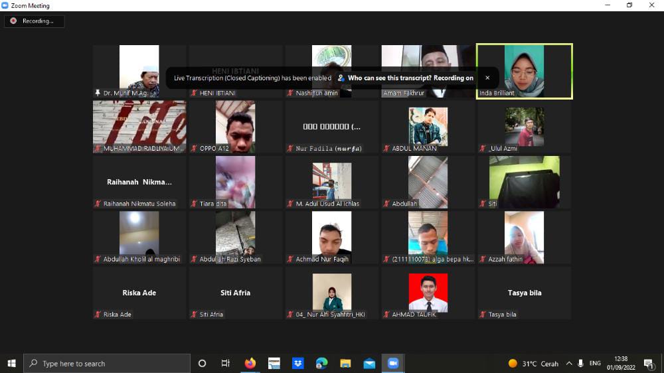The width and height of the screenshot is (664, 373).
Task: Select Abdullah Kholil al maghribi tile
Action: click(139, 238)
